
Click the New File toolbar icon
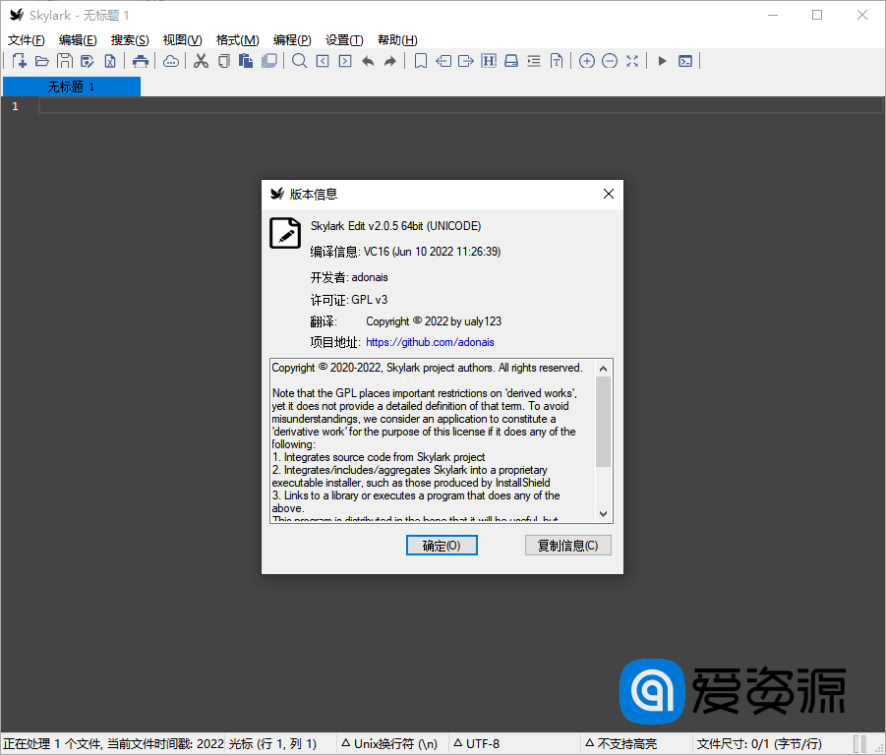[19, 61]
